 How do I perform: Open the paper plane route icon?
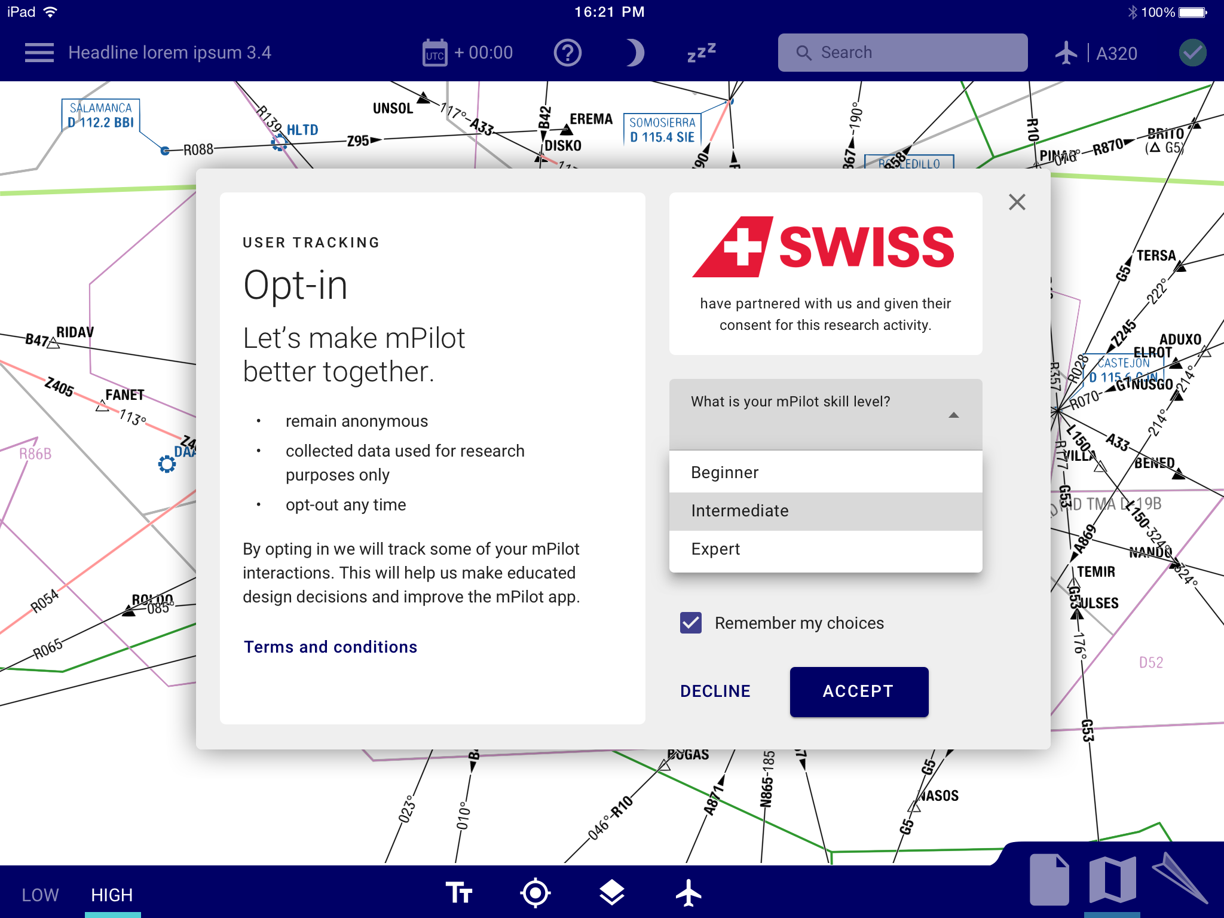[1179, 877]
